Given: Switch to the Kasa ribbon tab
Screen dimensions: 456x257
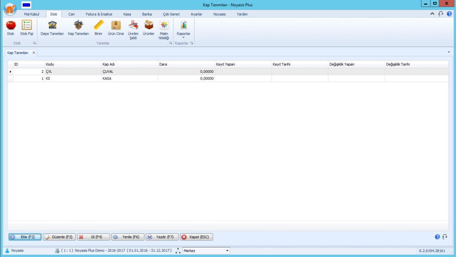Looking at the screenshot, I should (x=127, y=14).
